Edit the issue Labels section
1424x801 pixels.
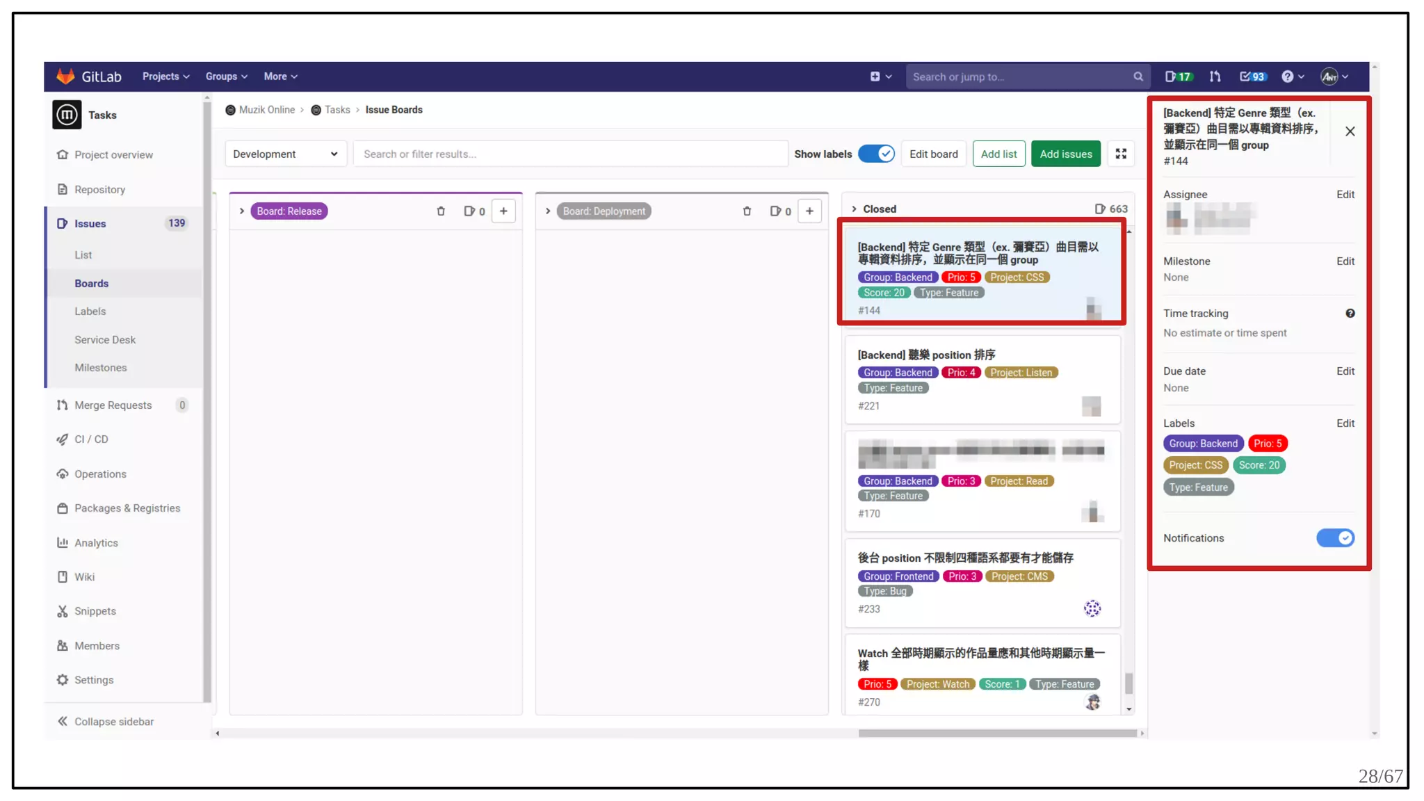1345,423
